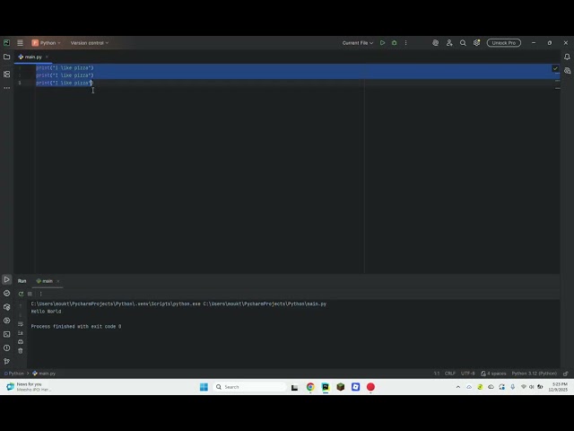Open the Notifications bell icon
Viewport: 574px width, 431px height.
[x=567, y=57]
